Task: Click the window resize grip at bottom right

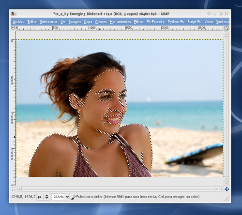Action: click(227, 199)
